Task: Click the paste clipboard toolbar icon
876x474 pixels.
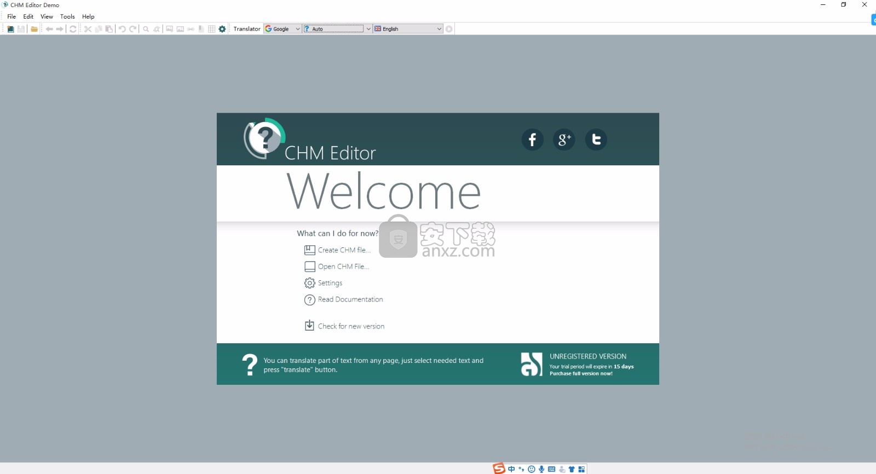Action: pyautogui.click(x=109, y=29)
